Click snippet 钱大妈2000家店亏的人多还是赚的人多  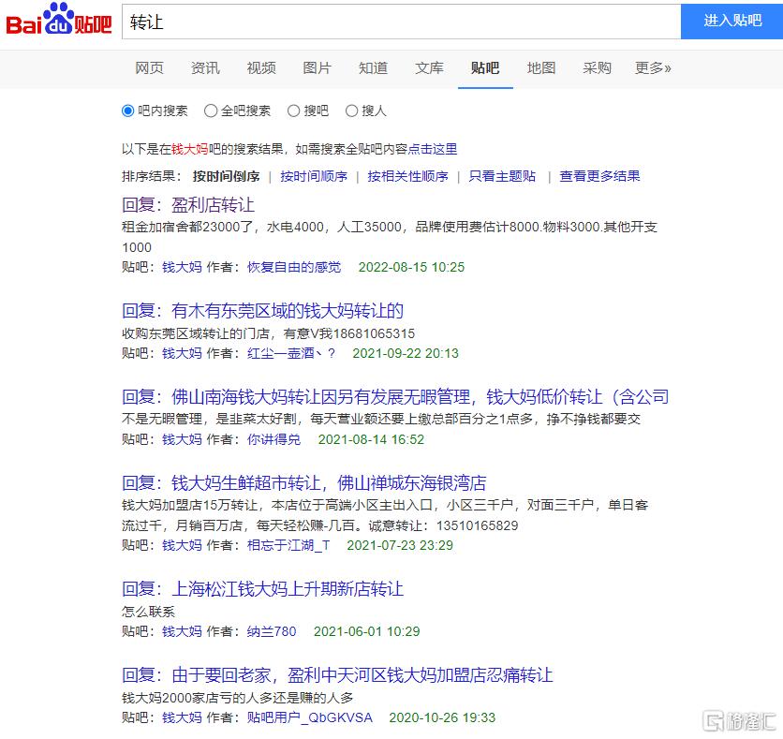click(x=238, y=698)
